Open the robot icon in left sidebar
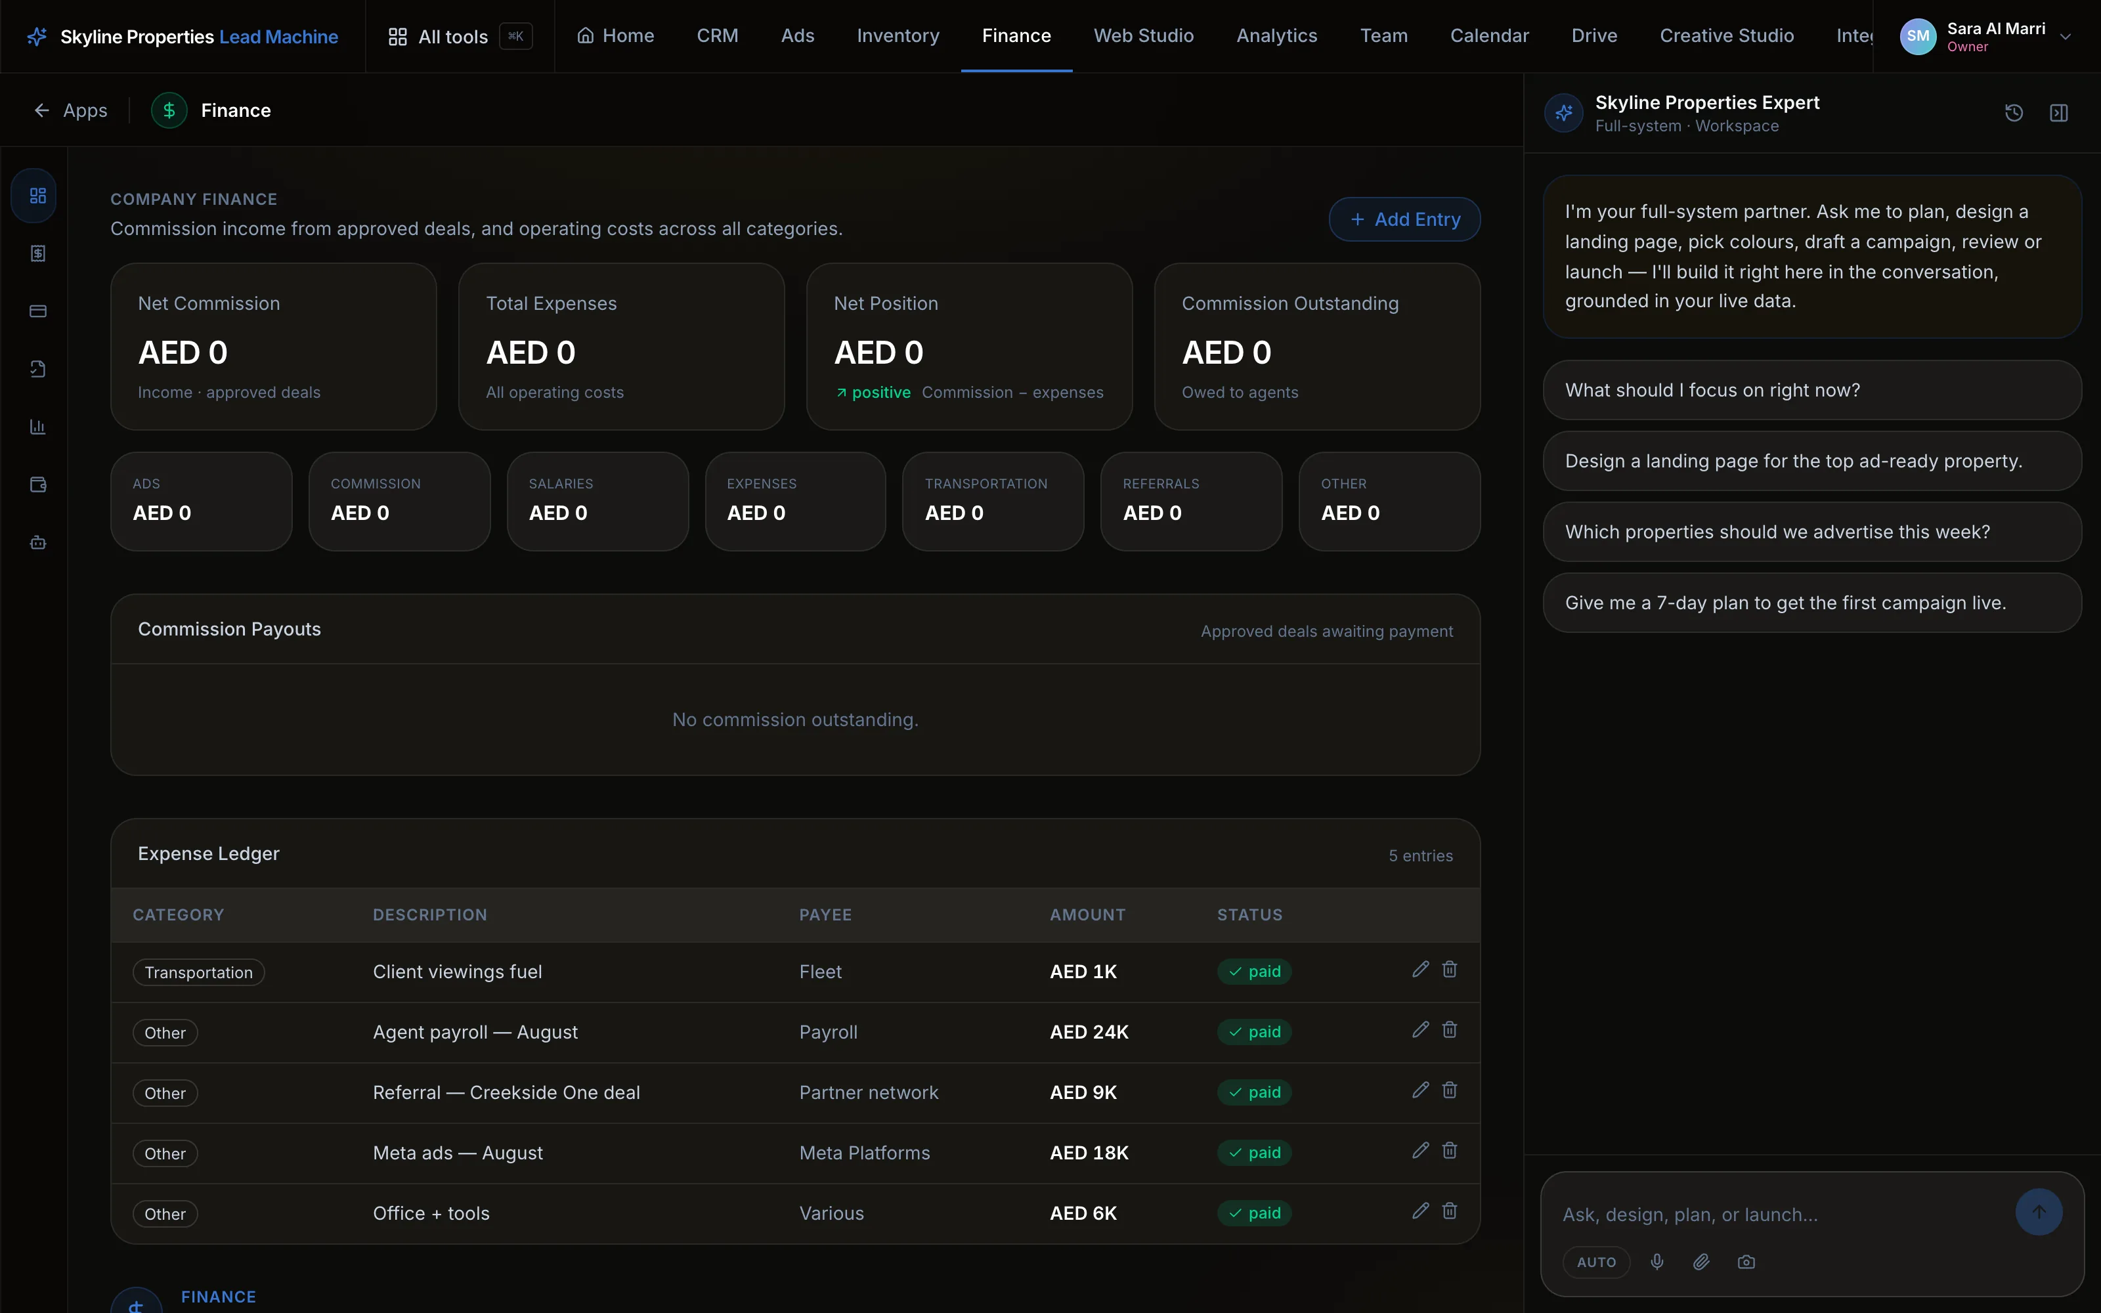 tap(37, 543)
